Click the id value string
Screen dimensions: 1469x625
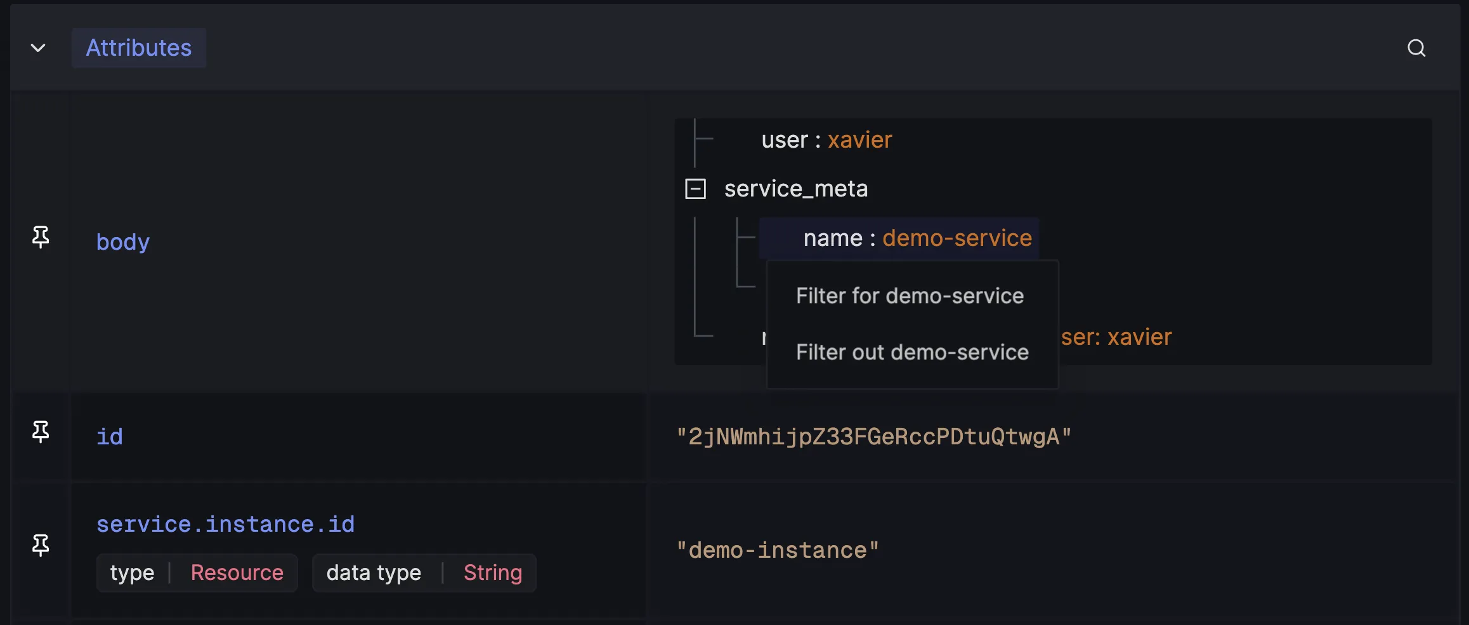pyautogui.click(x=873, y=437)
